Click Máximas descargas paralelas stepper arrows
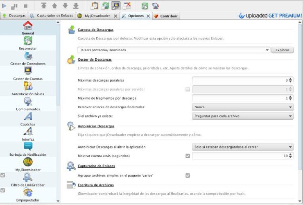 point(290,80)
